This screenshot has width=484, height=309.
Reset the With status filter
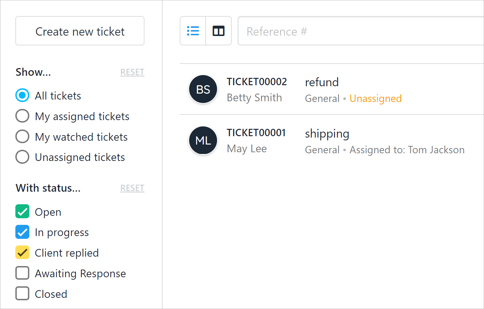point(132,188)
